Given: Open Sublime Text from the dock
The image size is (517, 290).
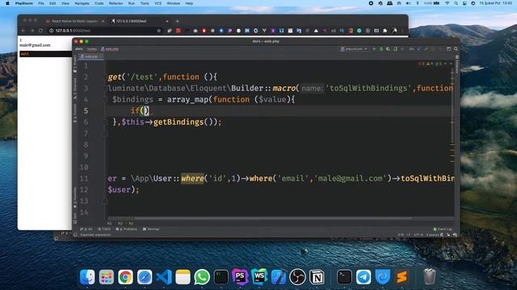Looking at the screenshot, I should click(x=401, y=277).
